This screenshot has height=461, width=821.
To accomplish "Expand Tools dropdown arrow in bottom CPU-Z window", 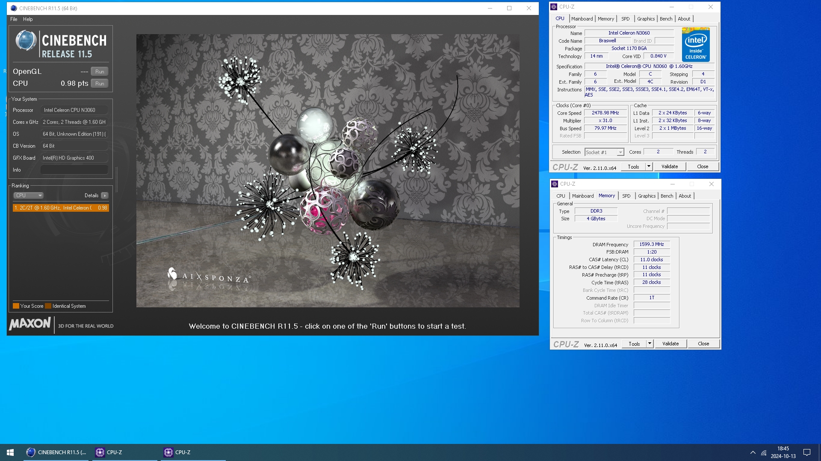I will click(x=650, y=344).
